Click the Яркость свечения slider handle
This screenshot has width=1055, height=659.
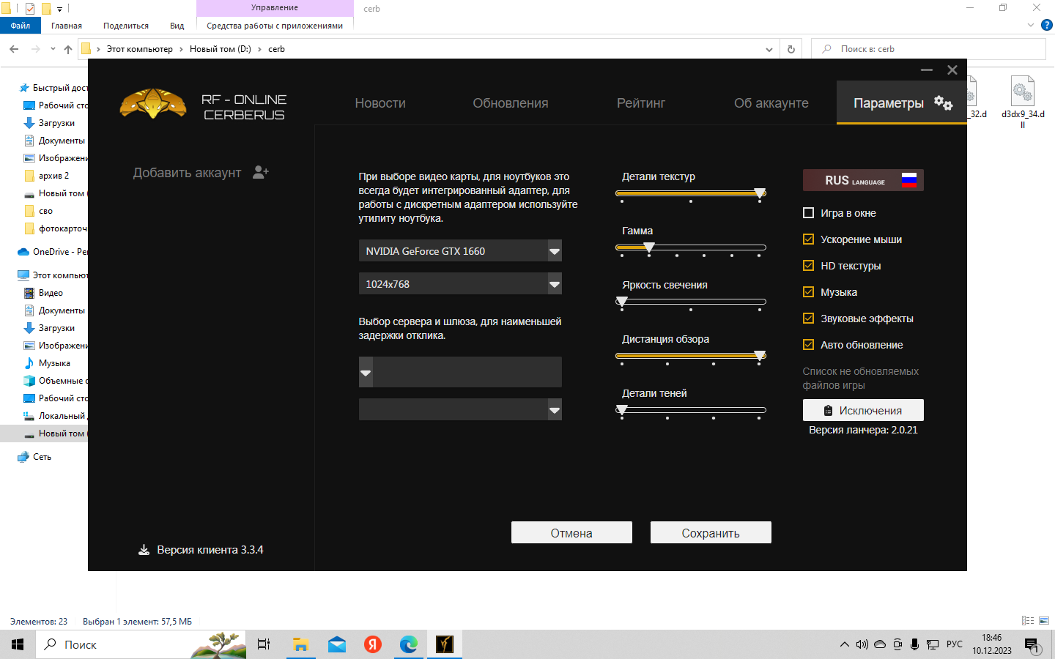coord(622,302)
